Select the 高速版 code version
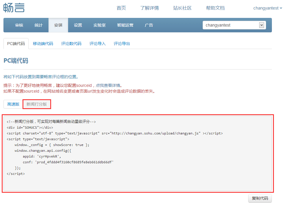Image resolution: width=284 pixels, height=206 pixels. click(x=13, y=104)
